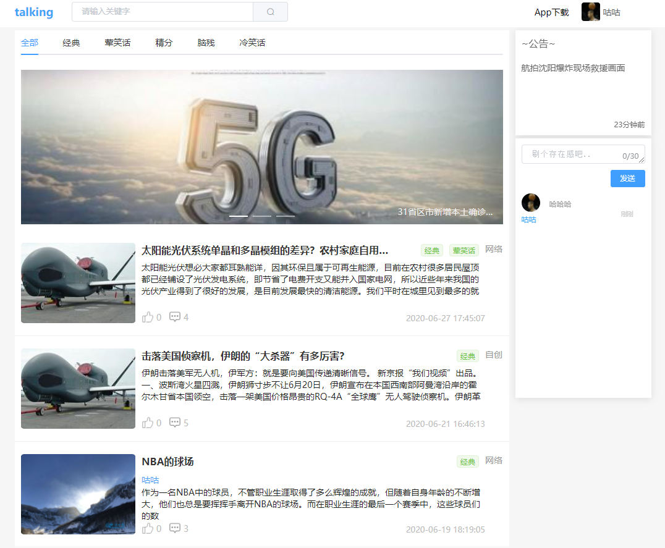Image resolution: width=665 pixels, height=548 pixels.
Task: Focus the 刷个存在感吧 message box
Action: point(583,154)
